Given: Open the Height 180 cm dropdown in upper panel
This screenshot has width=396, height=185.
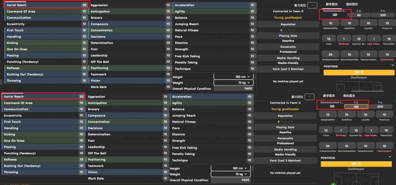Looking at the screenshot, I should click(x=234, y=77).
